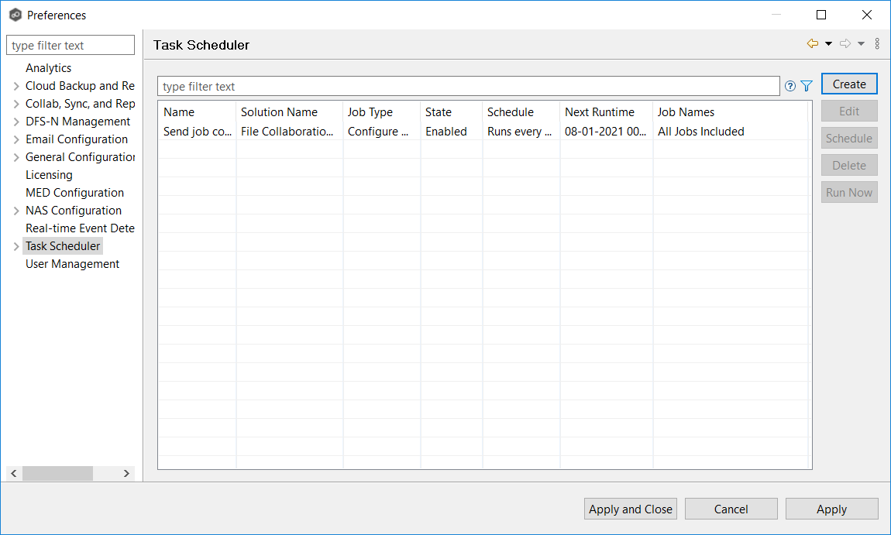891x535 pixels.
Task: Click the help question mark icon
Action: tap(790, 86)
